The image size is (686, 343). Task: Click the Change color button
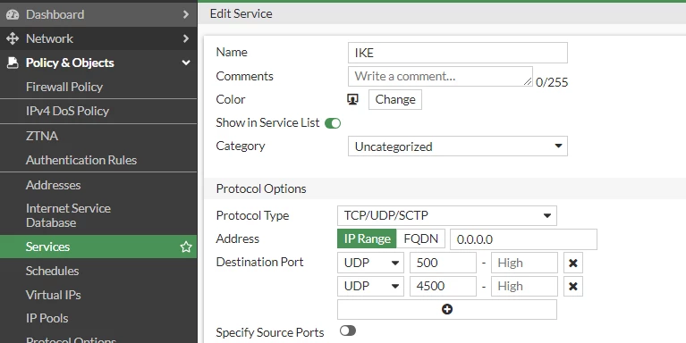395,100
